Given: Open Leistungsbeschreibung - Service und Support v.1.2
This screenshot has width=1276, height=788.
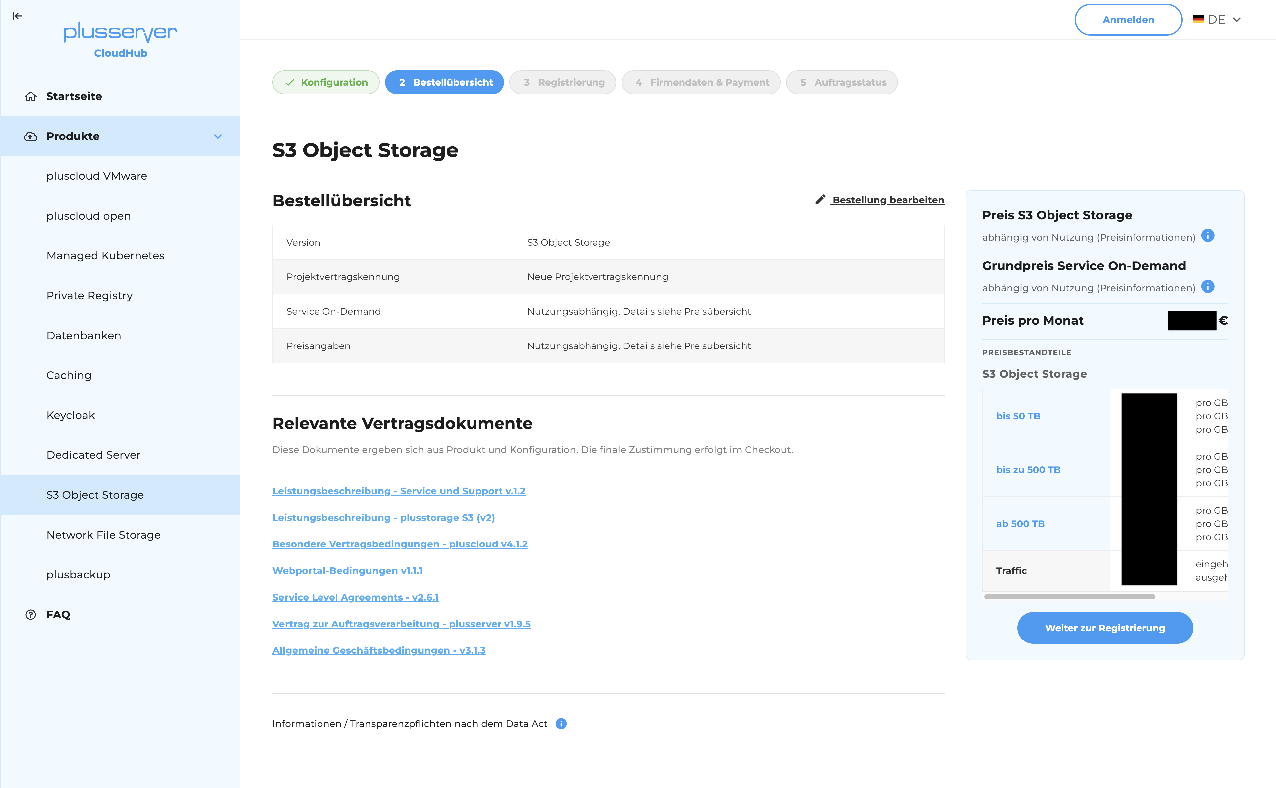Looking at the screenshot, I should click(x=399, y=491).
